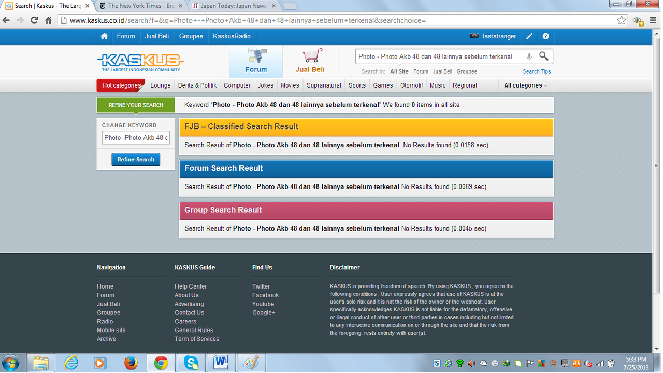663x373 pixels.
Task: Open the Search Tips link
Action: coord(537,71)
